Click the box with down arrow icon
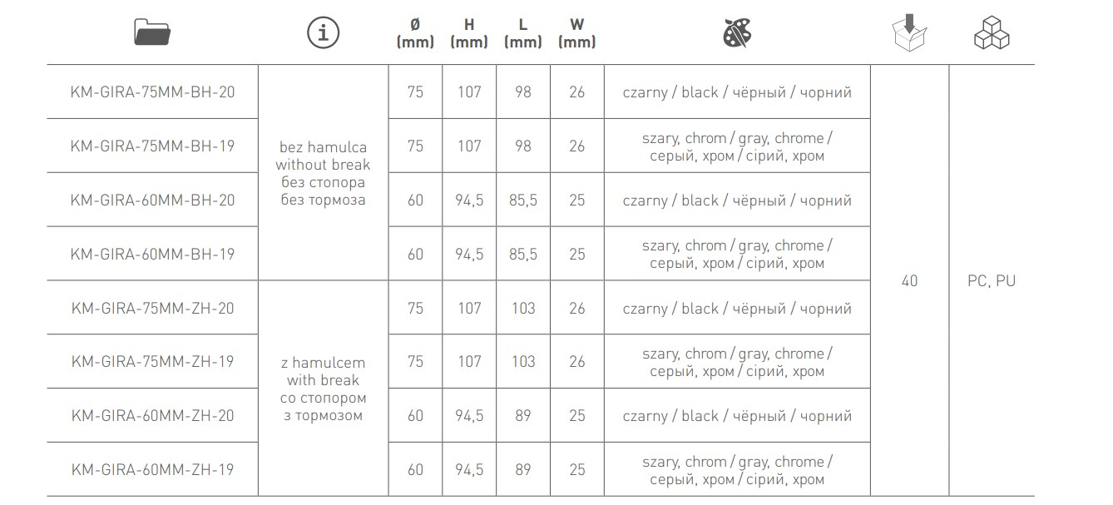Screen dimensions: 1113x505 coord(909,33)
